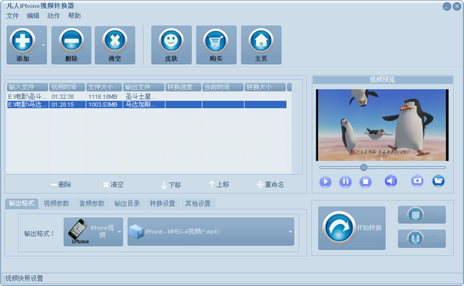Open the iPhone视频 device category dropdown
The height and width of the screenshot is (286, 464).
(x=94, y=232)
